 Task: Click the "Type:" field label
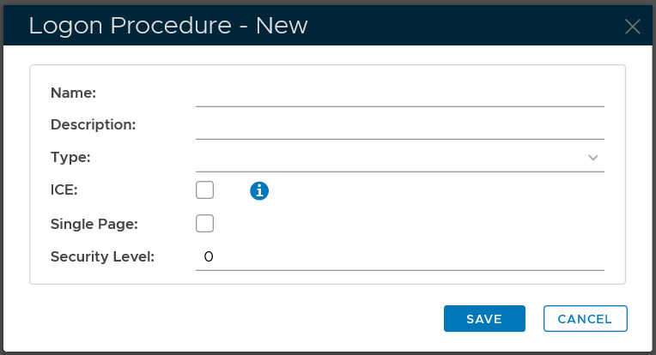pos(70,158)
